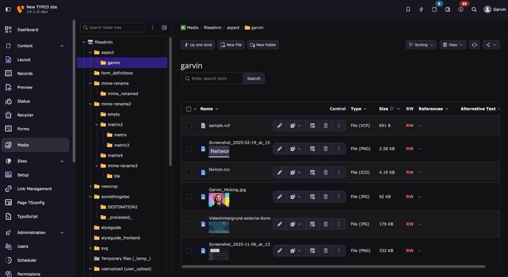Click the bookmarks icon in the top bar
Viewport: 508px width, 277px height.
[408, 9]
